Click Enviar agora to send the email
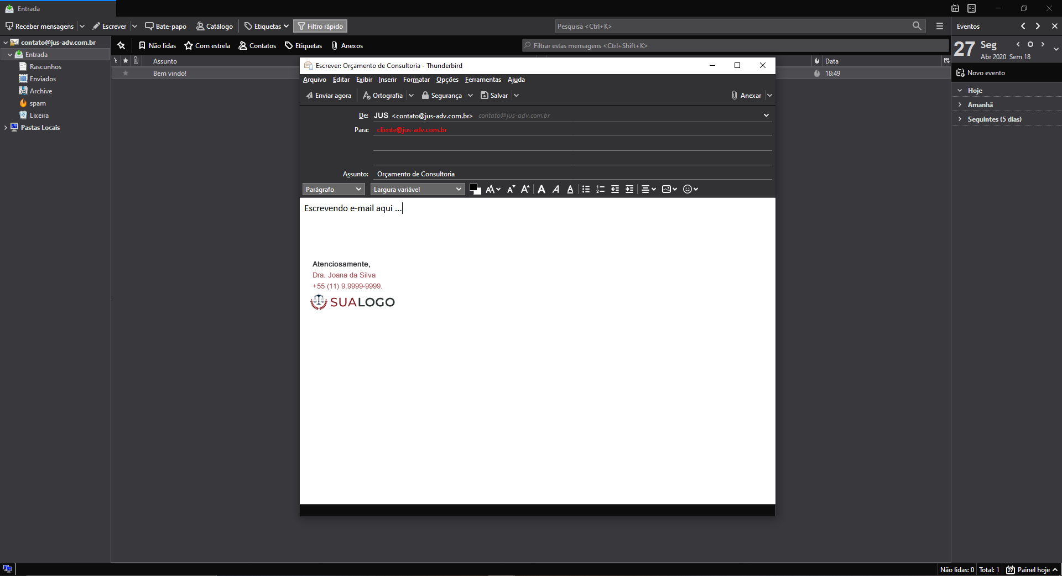The width and height of the screenshot is (1062, 576). [x=329, y=96]
